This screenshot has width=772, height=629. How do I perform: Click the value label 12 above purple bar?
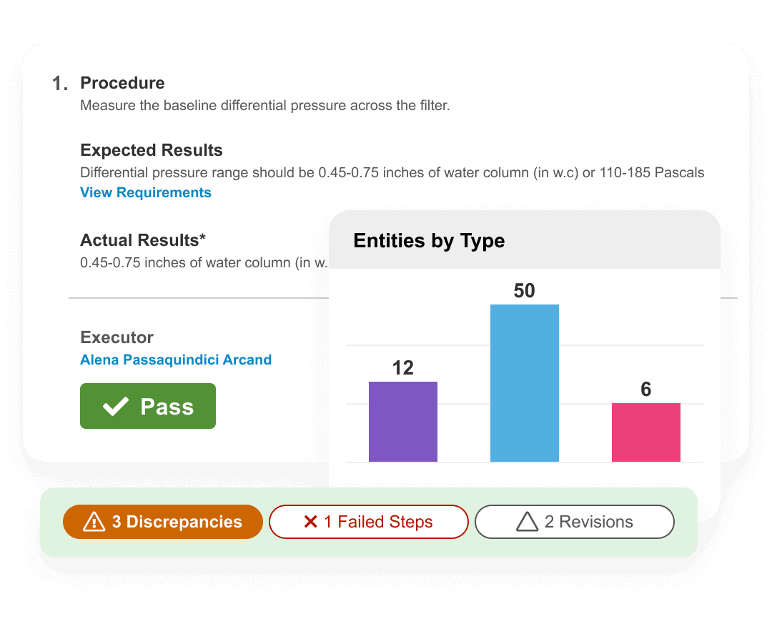coord(403,367)
